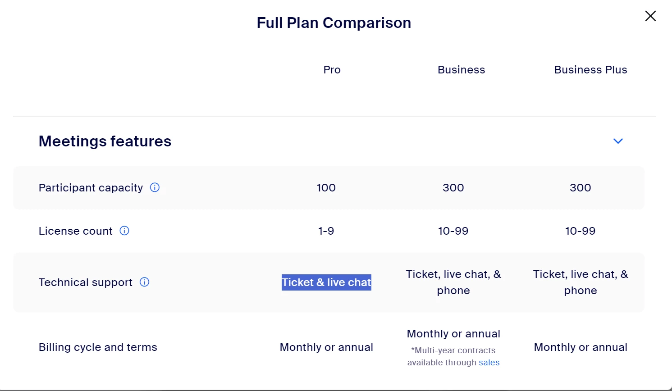Image resolution: width=672 pixels, height=391 pixels.
Task: Click the Meetings features heading
Action: pyautogui.click(x=105, y=141)
